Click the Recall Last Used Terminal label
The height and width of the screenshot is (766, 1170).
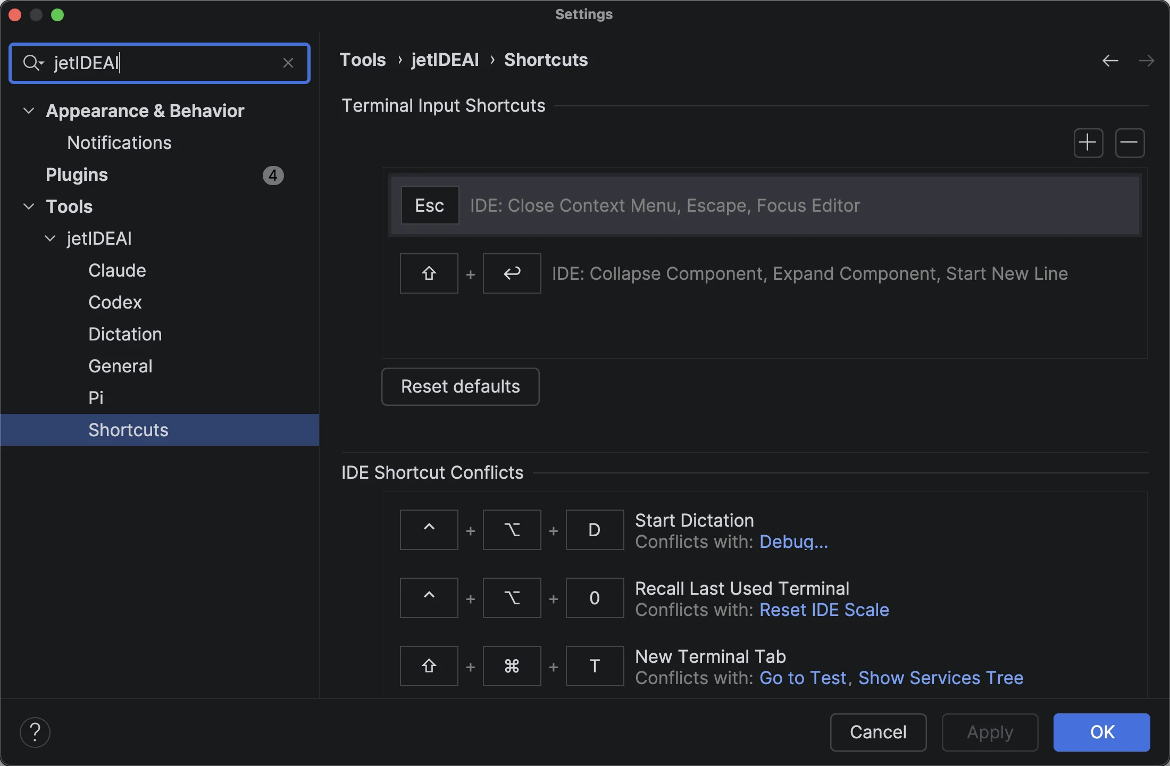[x=742, y=588]
